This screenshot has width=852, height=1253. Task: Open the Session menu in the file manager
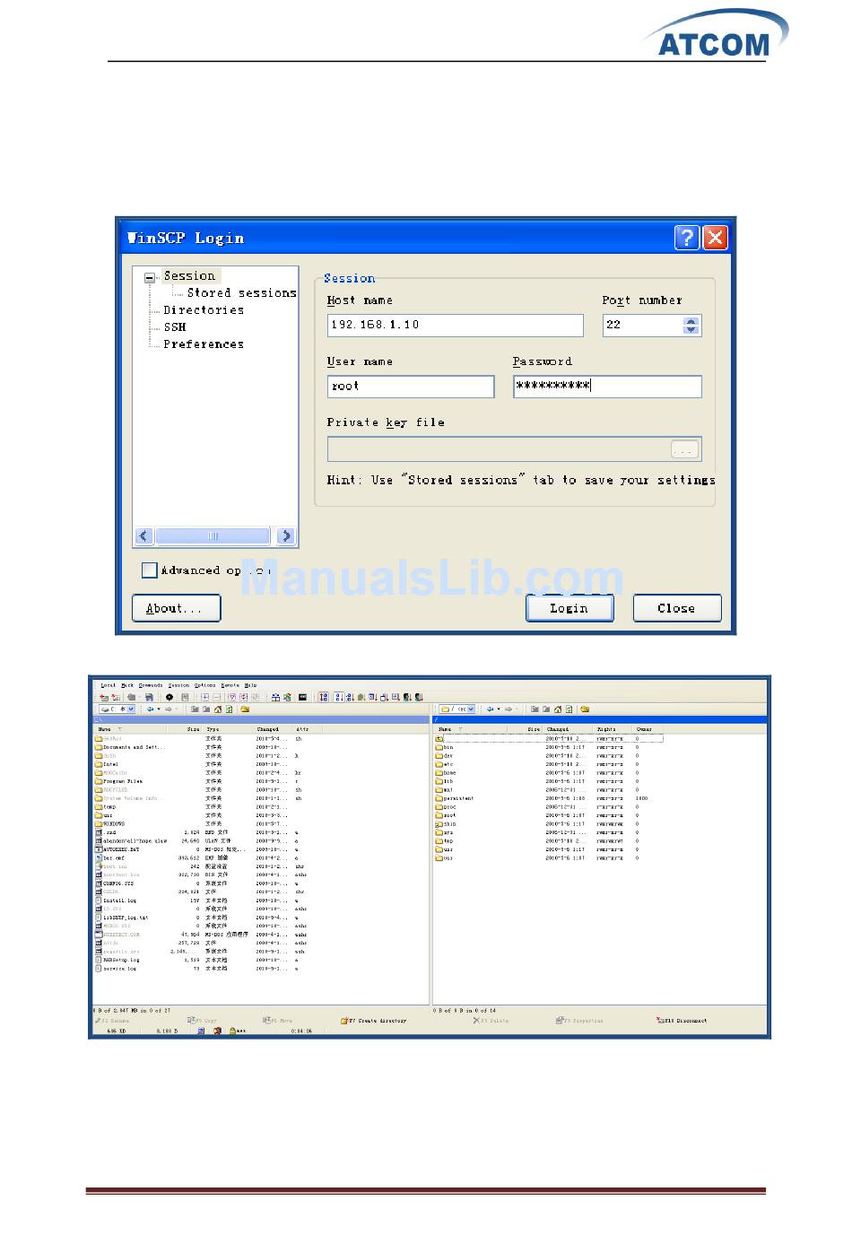pyautogui.click(x=179, y=685)
